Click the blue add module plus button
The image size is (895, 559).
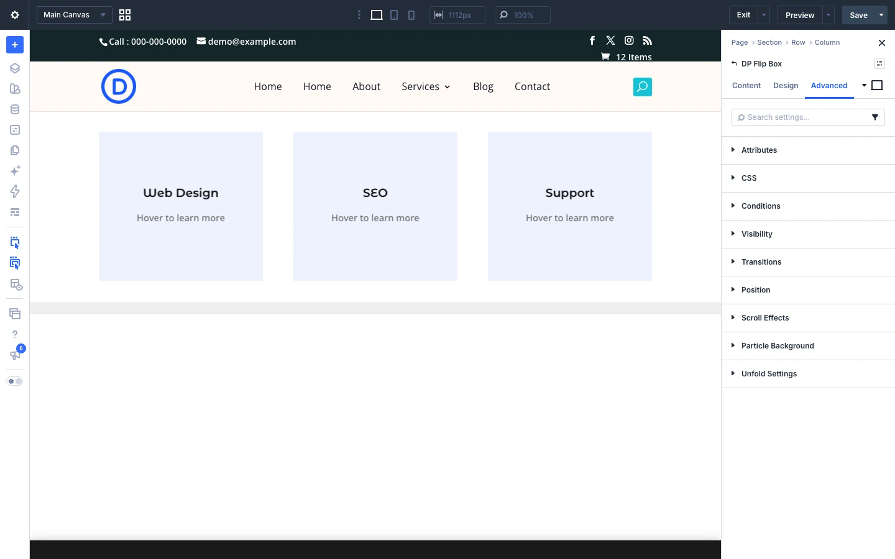tap(15, 45)
